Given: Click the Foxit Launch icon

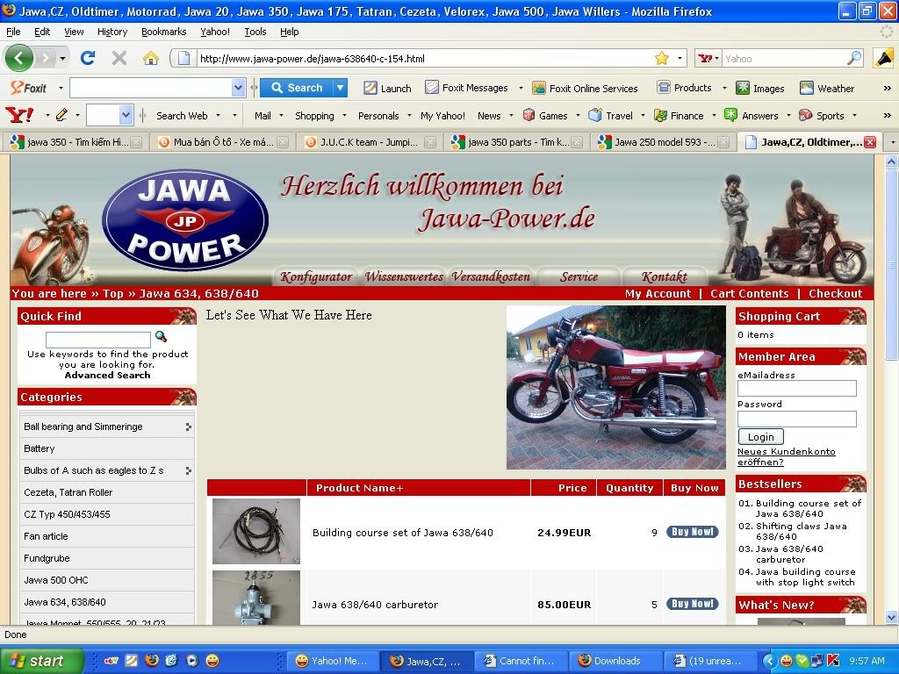Looking at the screenshot, I should [387, 88].
